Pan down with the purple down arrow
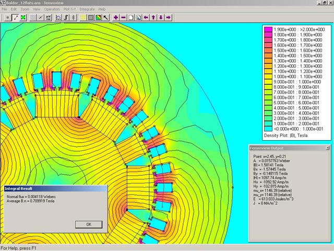This screenshot has height=251, width=334. click(x=161, y=17)
